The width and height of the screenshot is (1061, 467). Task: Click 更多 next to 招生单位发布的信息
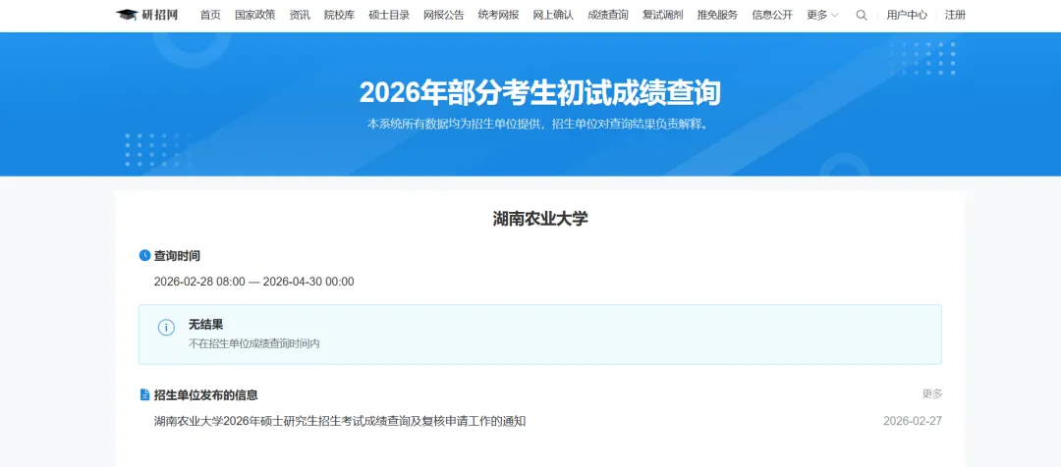(931, 394)
